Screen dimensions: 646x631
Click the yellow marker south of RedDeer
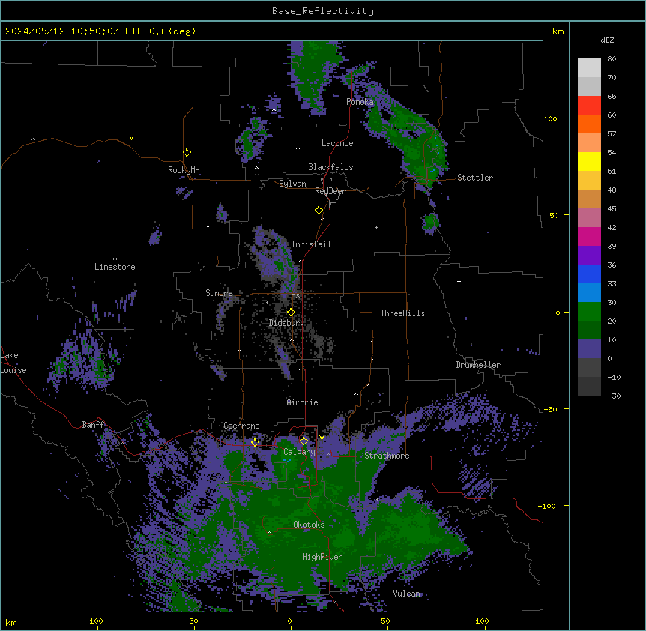(x=319, y=211)
